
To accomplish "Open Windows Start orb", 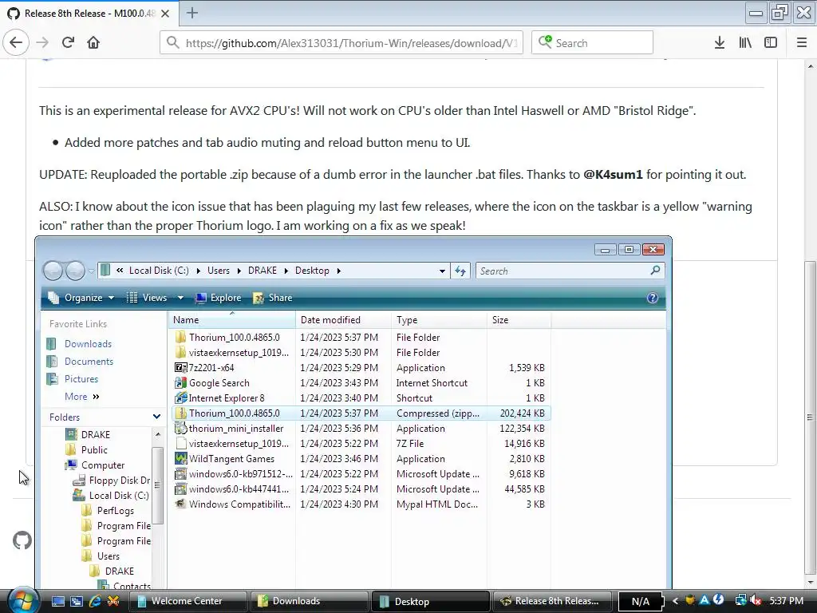I will (x=22, y=600).
